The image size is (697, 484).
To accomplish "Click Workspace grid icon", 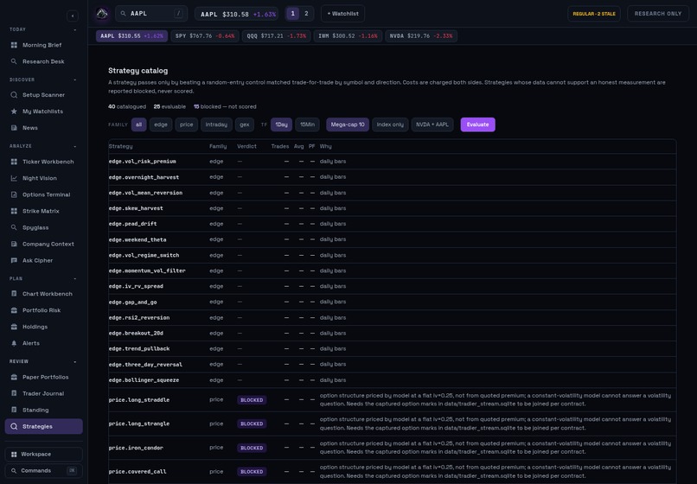I will [x=14, y=455].
